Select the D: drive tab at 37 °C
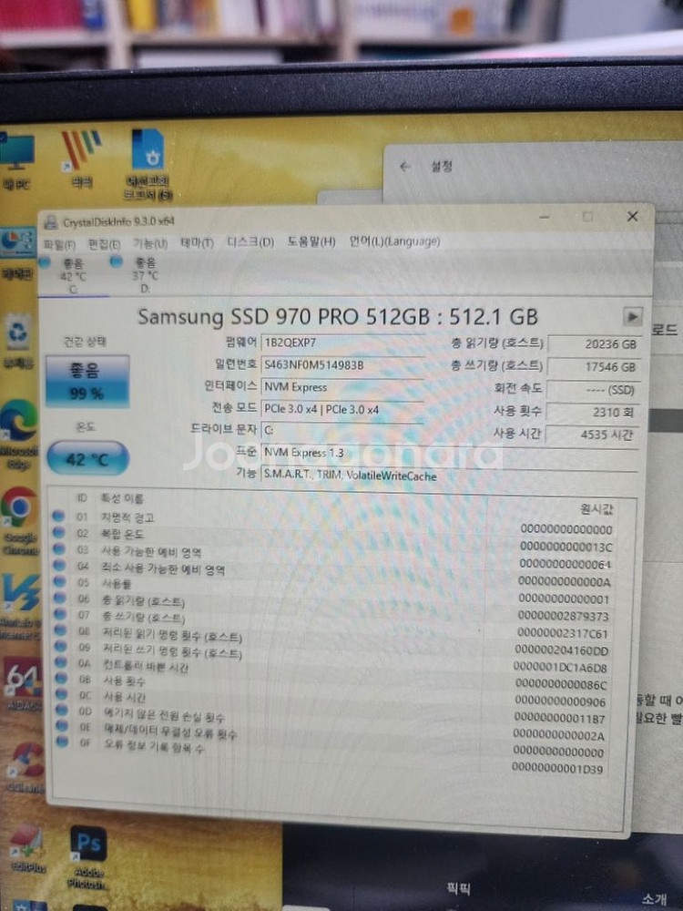 (x=145, y=275)
